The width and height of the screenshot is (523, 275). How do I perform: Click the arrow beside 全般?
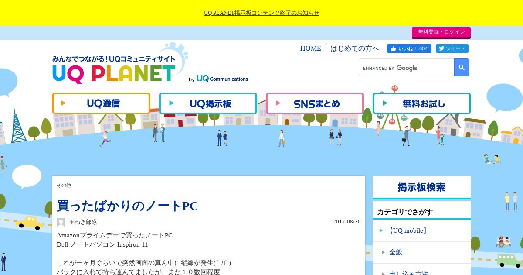point(383,252)
